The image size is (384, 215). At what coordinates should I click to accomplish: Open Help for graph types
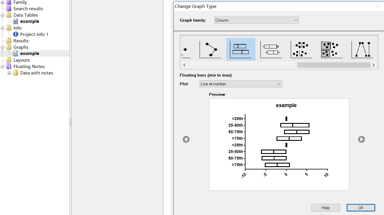[326, 208]
